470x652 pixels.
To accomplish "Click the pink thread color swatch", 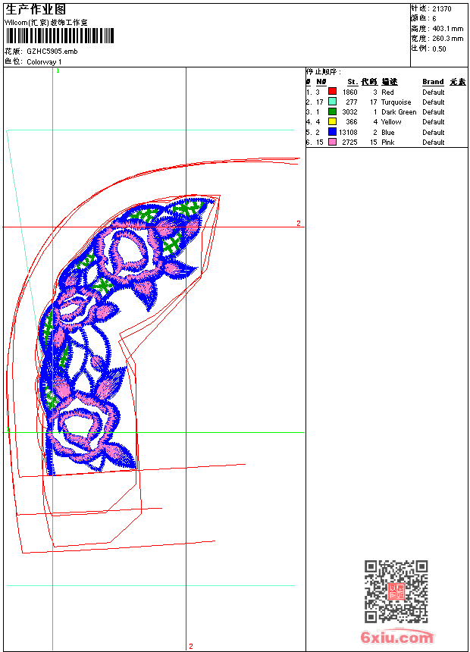I will point(332,142).
